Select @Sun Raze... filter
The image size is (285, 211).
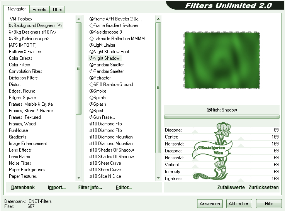tap(102, 117)
